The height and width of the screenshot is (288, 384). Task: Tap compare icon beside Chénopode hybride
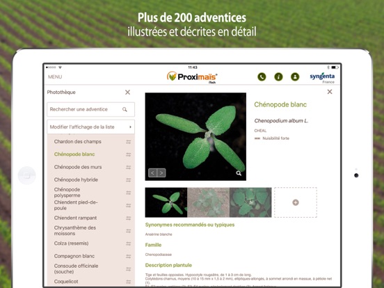coord(129,180)
